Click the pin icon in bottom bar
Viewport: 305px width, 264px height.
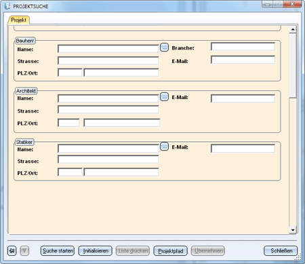12,250
